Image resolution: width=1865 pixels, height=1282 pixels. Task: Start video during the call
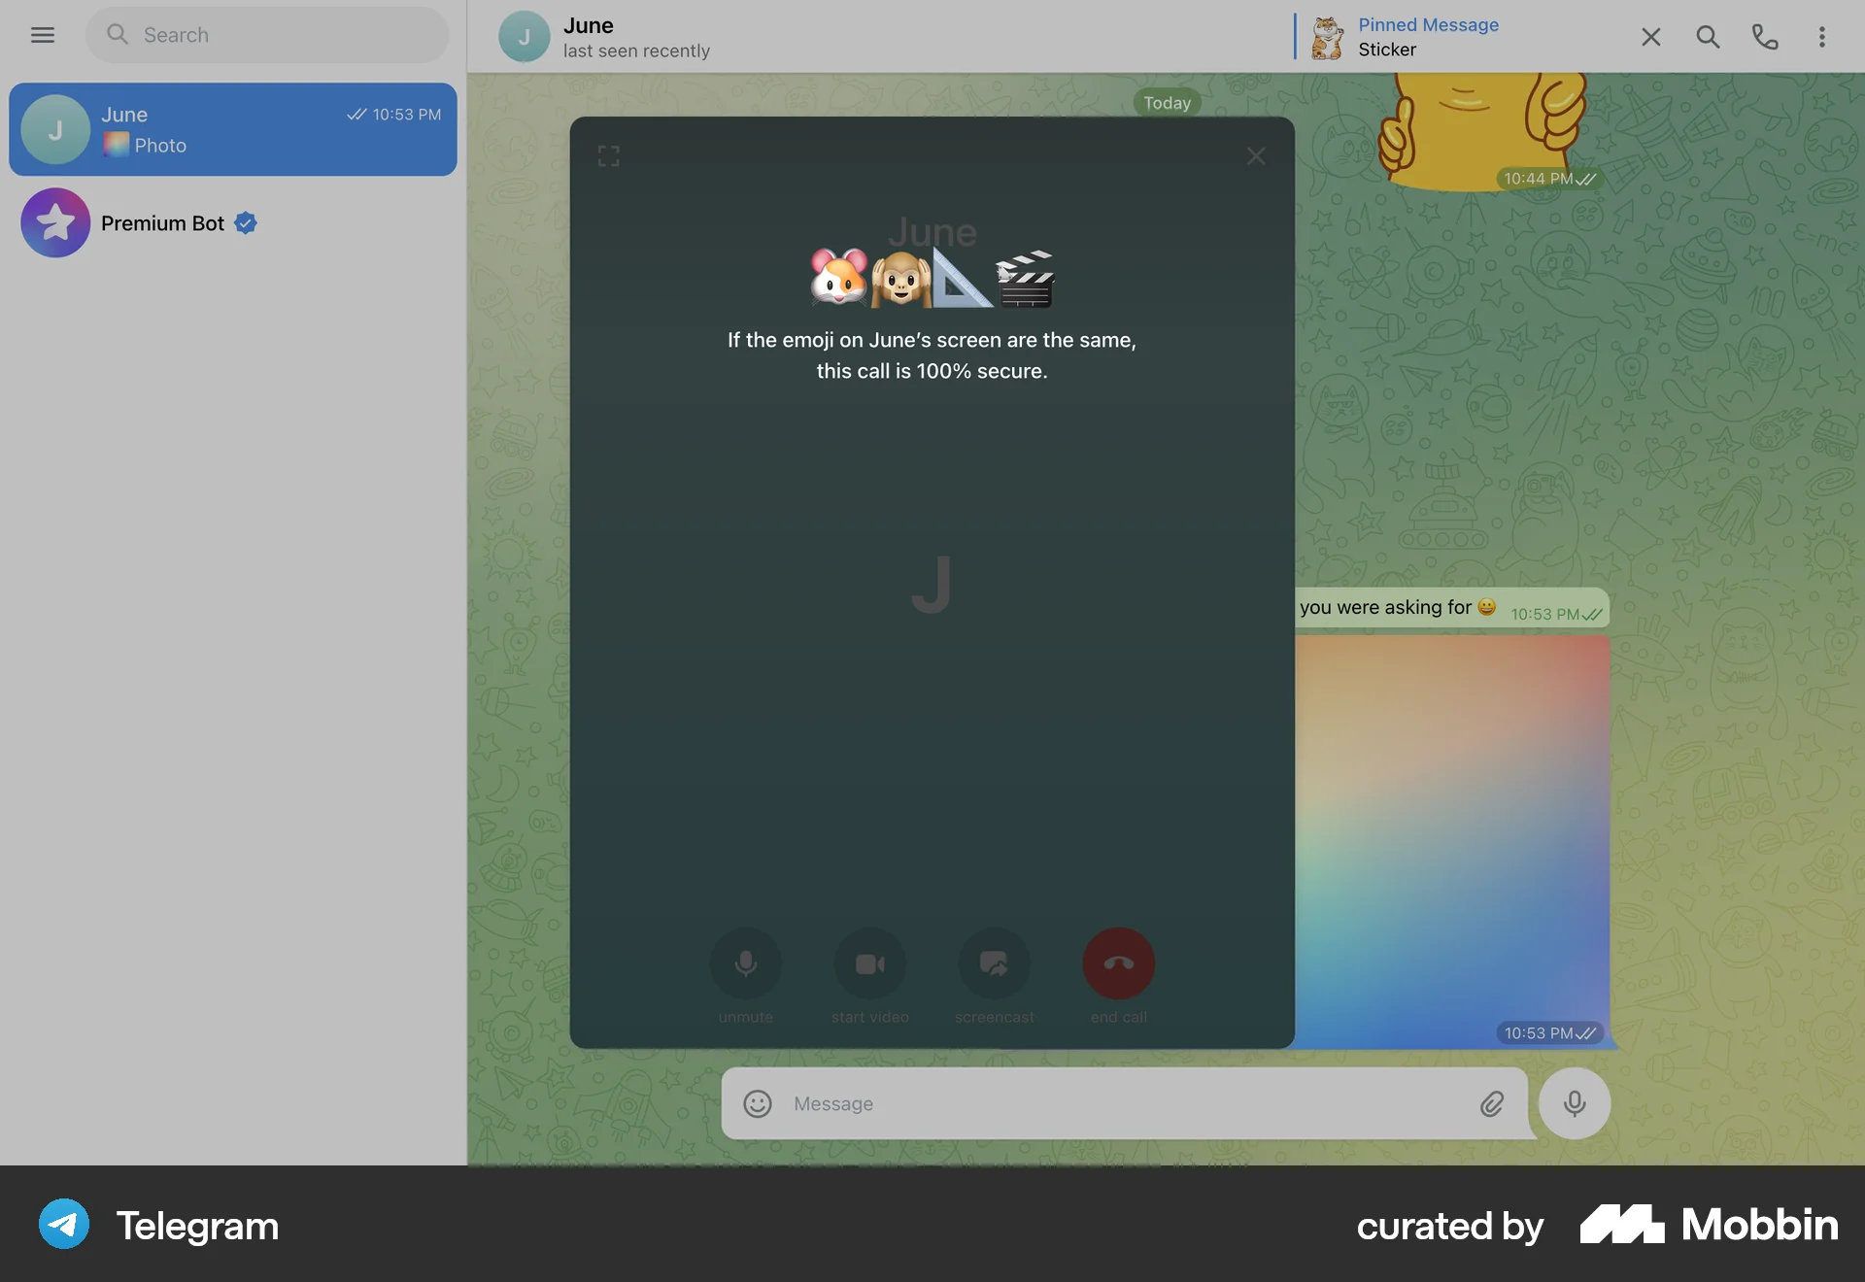coord(869,963)
